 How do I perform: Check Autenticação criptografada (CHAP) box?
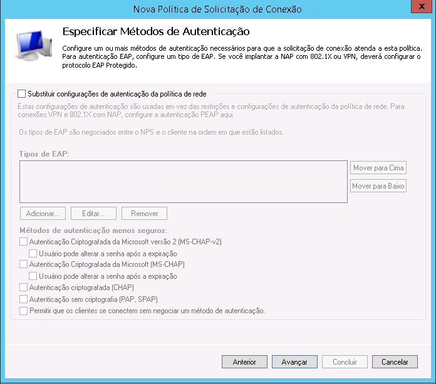click(23, 287)
